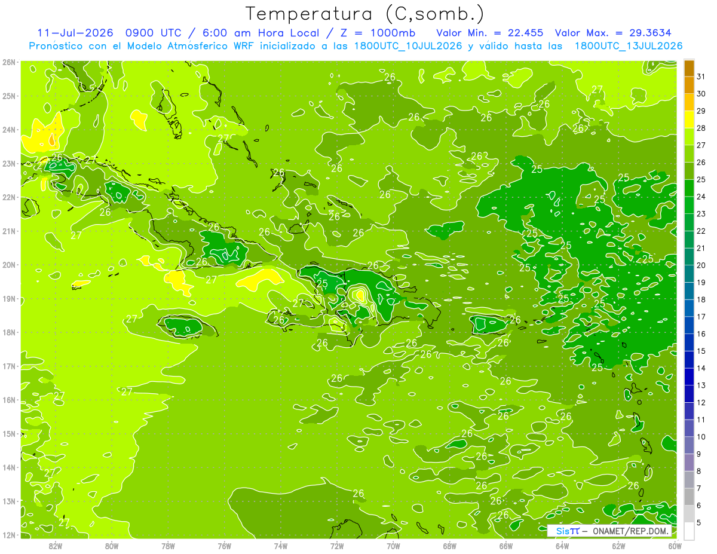
Task: Click the "18N" latitude axis label
Action: 8,332
